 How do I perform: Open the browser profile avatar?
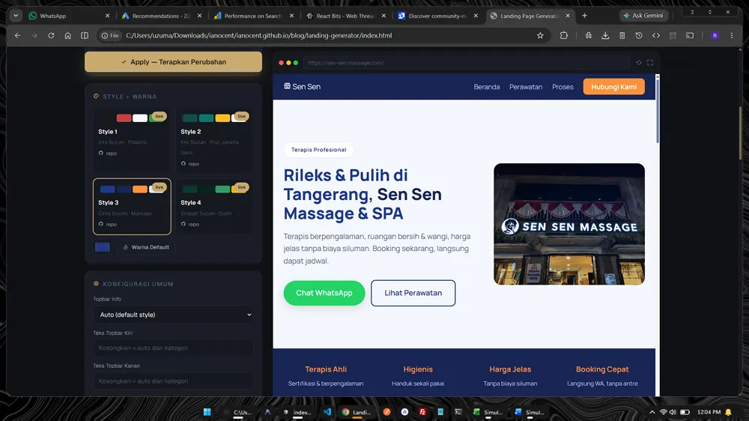point(715,35)
